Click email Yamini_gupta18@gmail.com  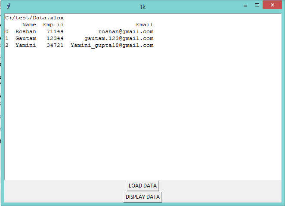(x=112, y=46)
